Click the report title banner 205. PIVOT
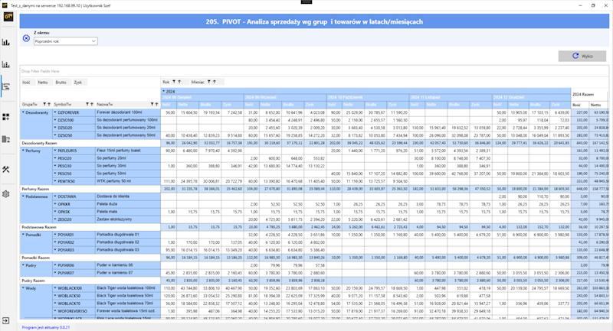This screenshot has width=613, height=331. 314,22
